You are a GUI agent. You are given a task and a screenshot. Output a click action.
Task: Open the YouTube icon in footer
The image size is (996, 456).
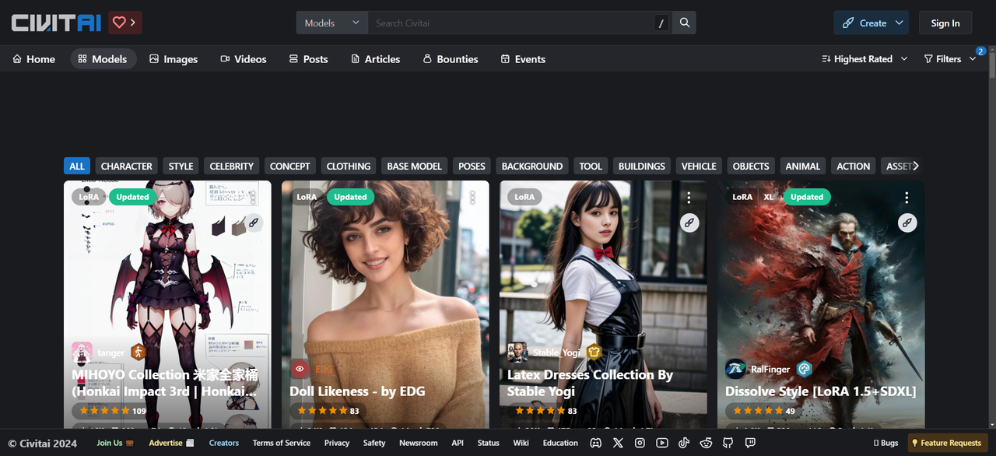pyautogui.click(x=662, y=443)
